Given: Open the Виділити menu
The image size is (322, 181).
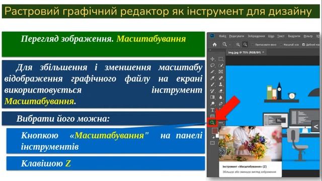Looking at the screenshot, I should 294,36.
